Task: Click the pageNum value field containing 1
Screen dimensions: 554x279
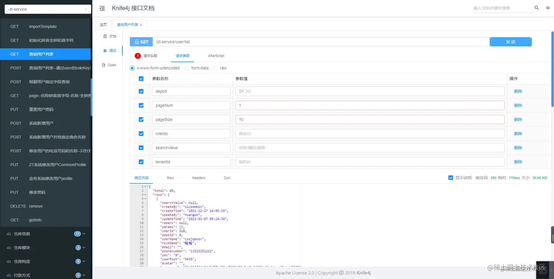Action: pos(370,105)
